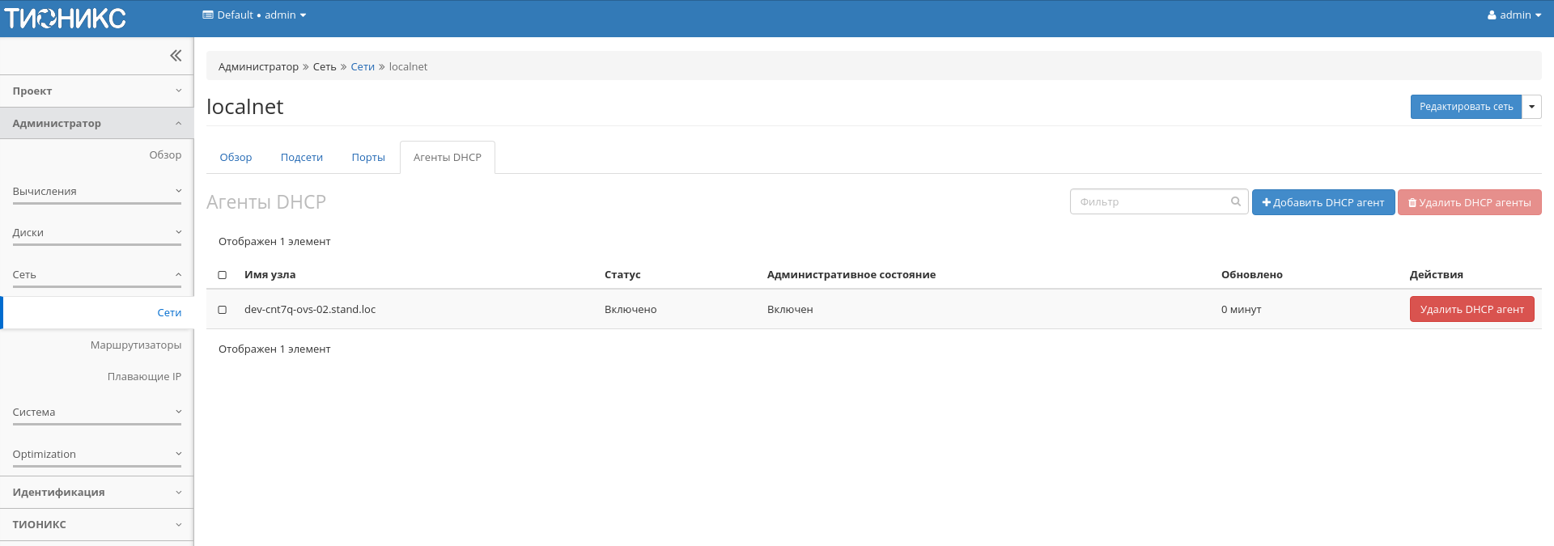1554x546 pixels.
Task: Click the search magnifier icon in filter
Action: (x=1235, y=202)
